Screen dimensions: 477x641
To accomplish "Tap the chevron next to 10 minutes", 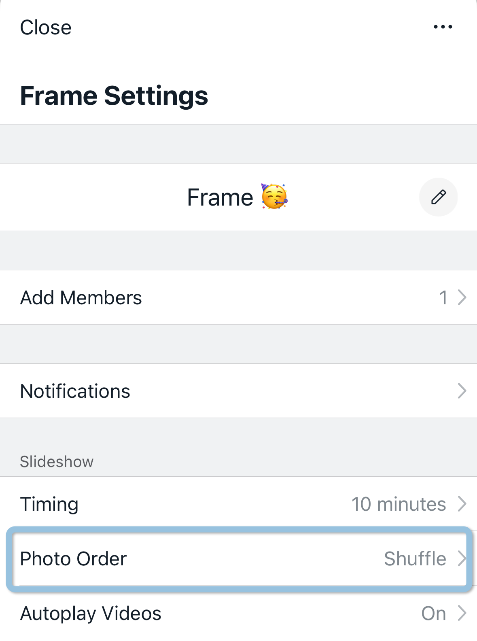I will coord(462,504).
